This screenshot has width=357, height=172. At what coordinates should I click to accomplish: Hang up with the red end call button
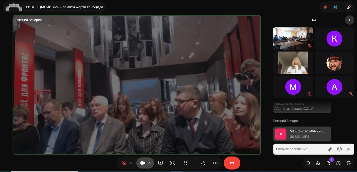232,163
